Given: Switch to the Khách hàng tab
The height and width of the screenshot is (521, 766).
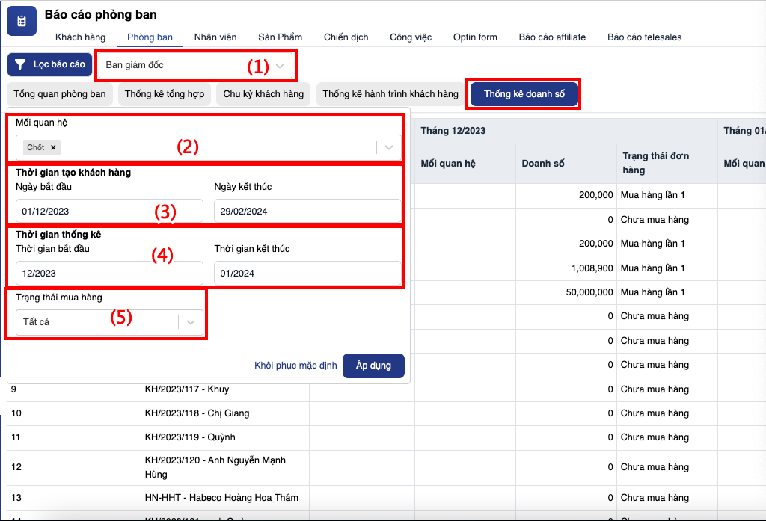Looking at the screenshot, I should (x=80, y=37).
